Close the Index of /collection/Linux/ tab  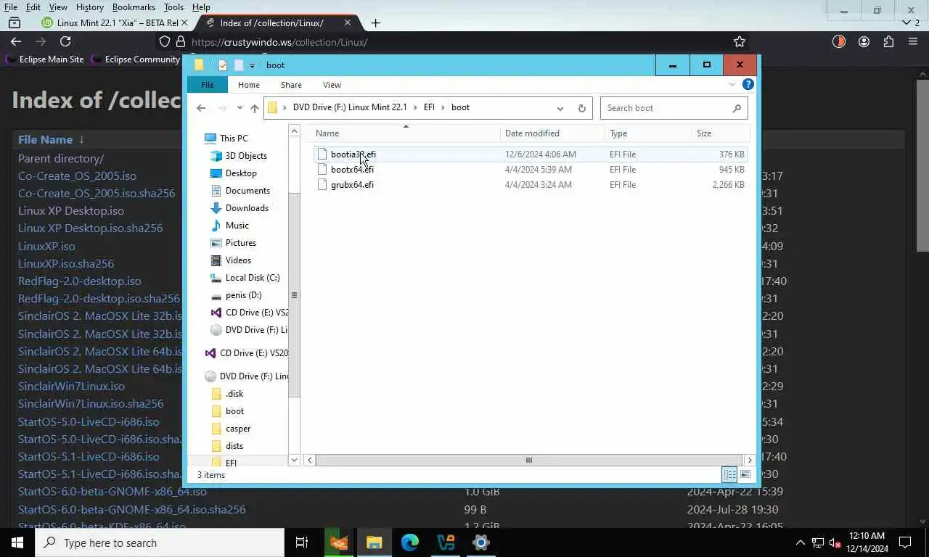(x=348, y=22)
